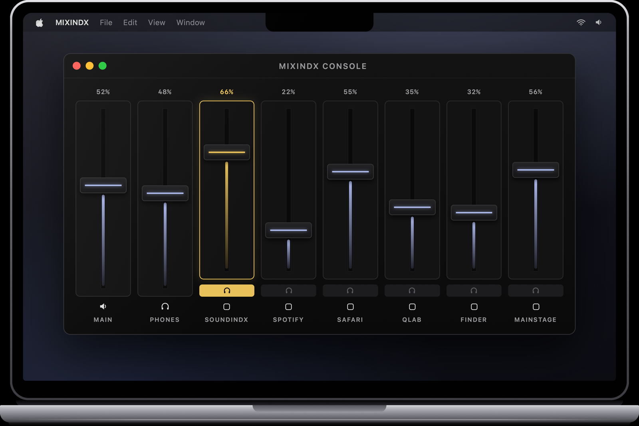
Task: Zoom the MIXINDX Console window with green button
Action: point(103,66)
